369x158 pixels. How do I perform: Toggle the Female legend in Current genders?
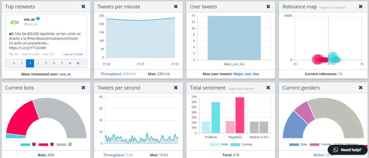tap(320, 144)
